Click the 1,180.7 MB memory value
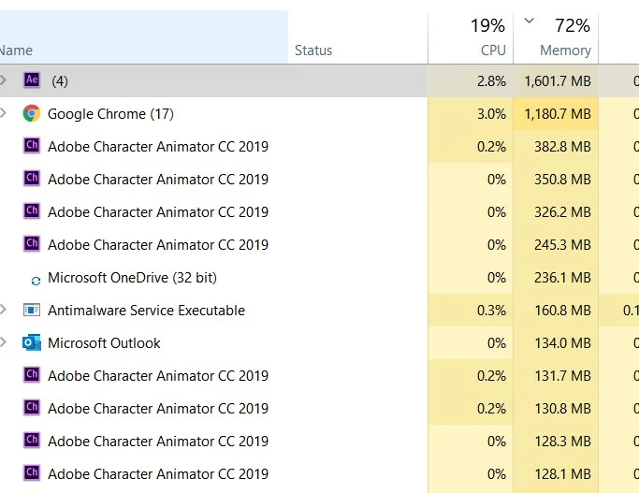Viewport: 639px width, 493px height. pyautogui.click(x=558, y=114)
